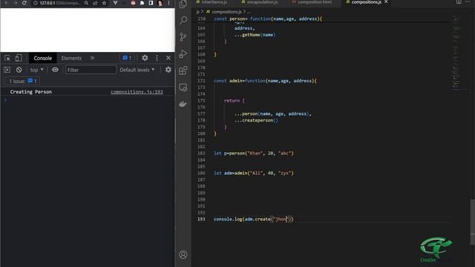Open the browser profile avatar
The image size is (475, 267).
coord(160,3)
